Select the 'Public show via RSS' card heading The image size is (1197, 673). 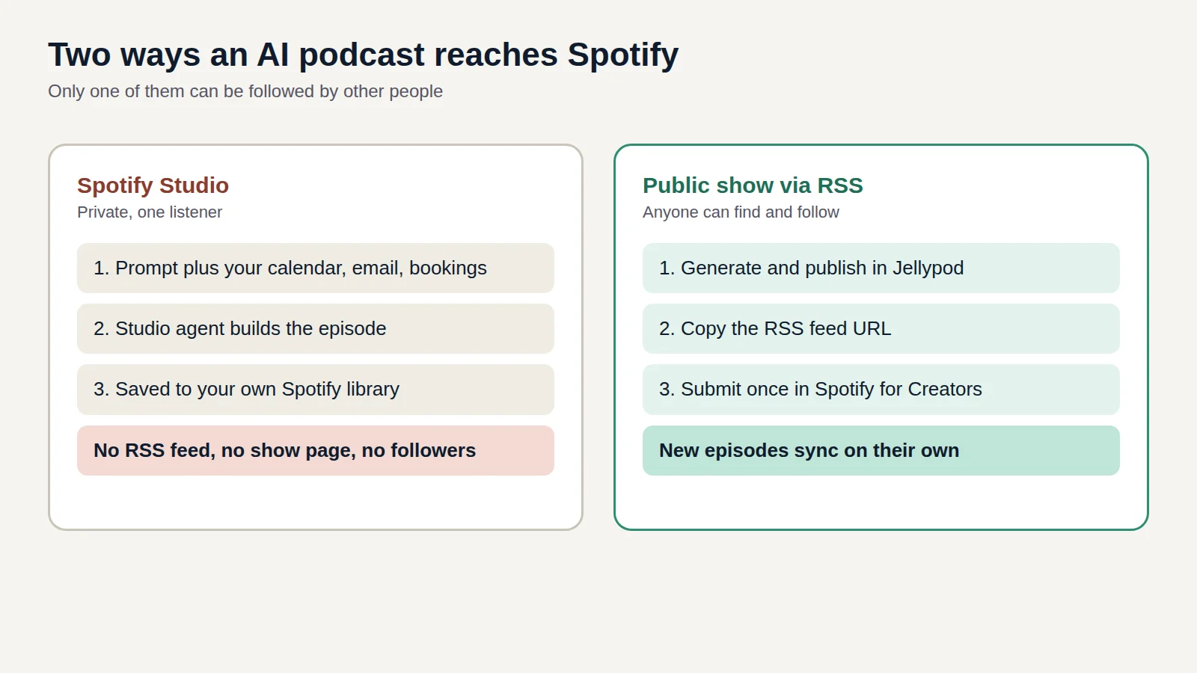point(753,185)
